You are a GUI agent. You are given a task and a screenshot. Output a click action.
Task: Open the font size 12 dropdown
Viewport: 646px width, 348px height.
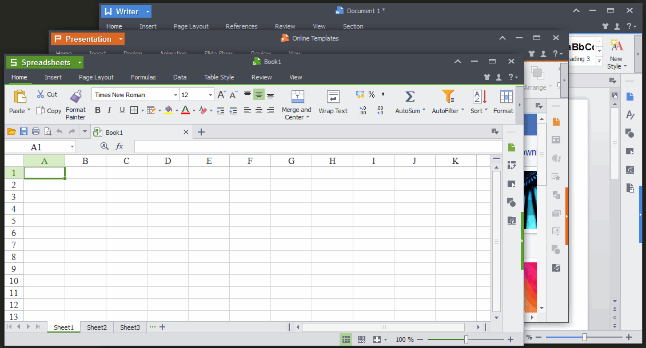coord(210,95)
